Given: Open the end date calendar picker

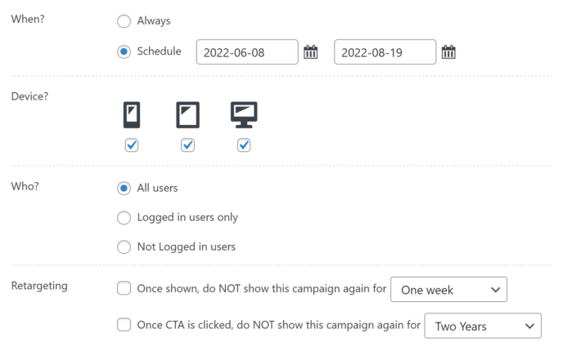Looking at the screenshot, I should [448, 52].
